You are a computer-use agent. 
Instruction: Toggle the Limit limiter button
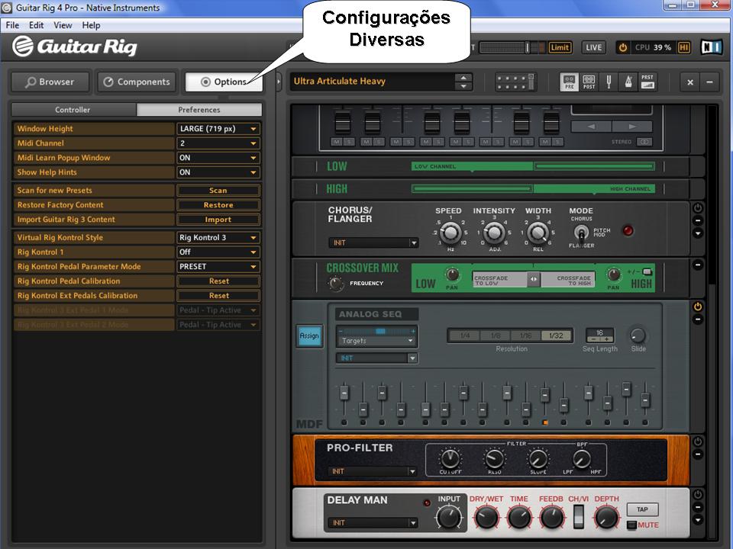click(560, 47)
